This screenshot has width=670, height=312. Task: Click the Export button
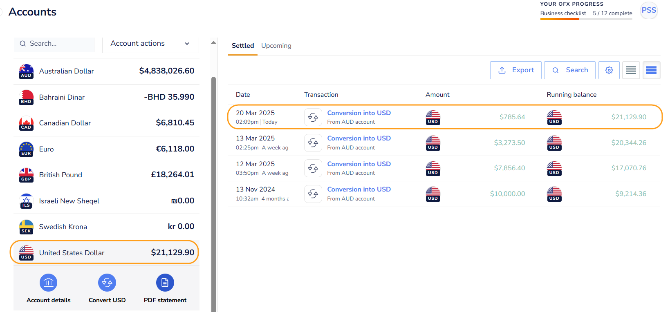point(516,70)
